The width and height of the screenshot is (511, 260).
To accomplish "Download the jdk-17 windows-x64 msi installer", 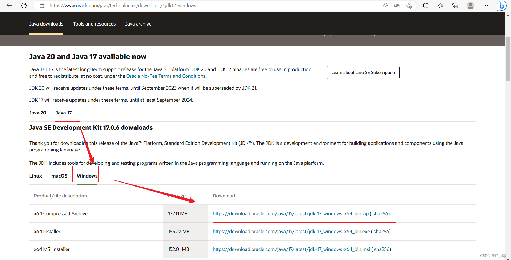I will coord(291,249).
